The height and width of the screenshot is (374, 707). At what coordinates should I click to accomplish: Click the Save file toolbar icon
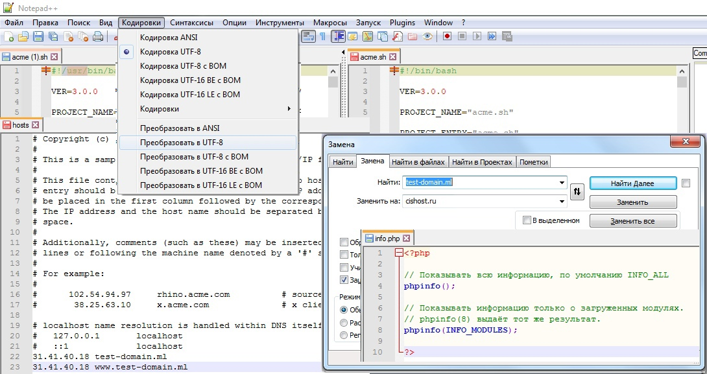coord(38,37)
